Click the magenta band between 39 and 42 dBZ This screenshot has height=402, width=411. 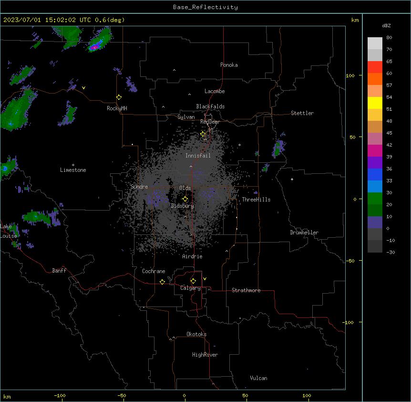375,150
